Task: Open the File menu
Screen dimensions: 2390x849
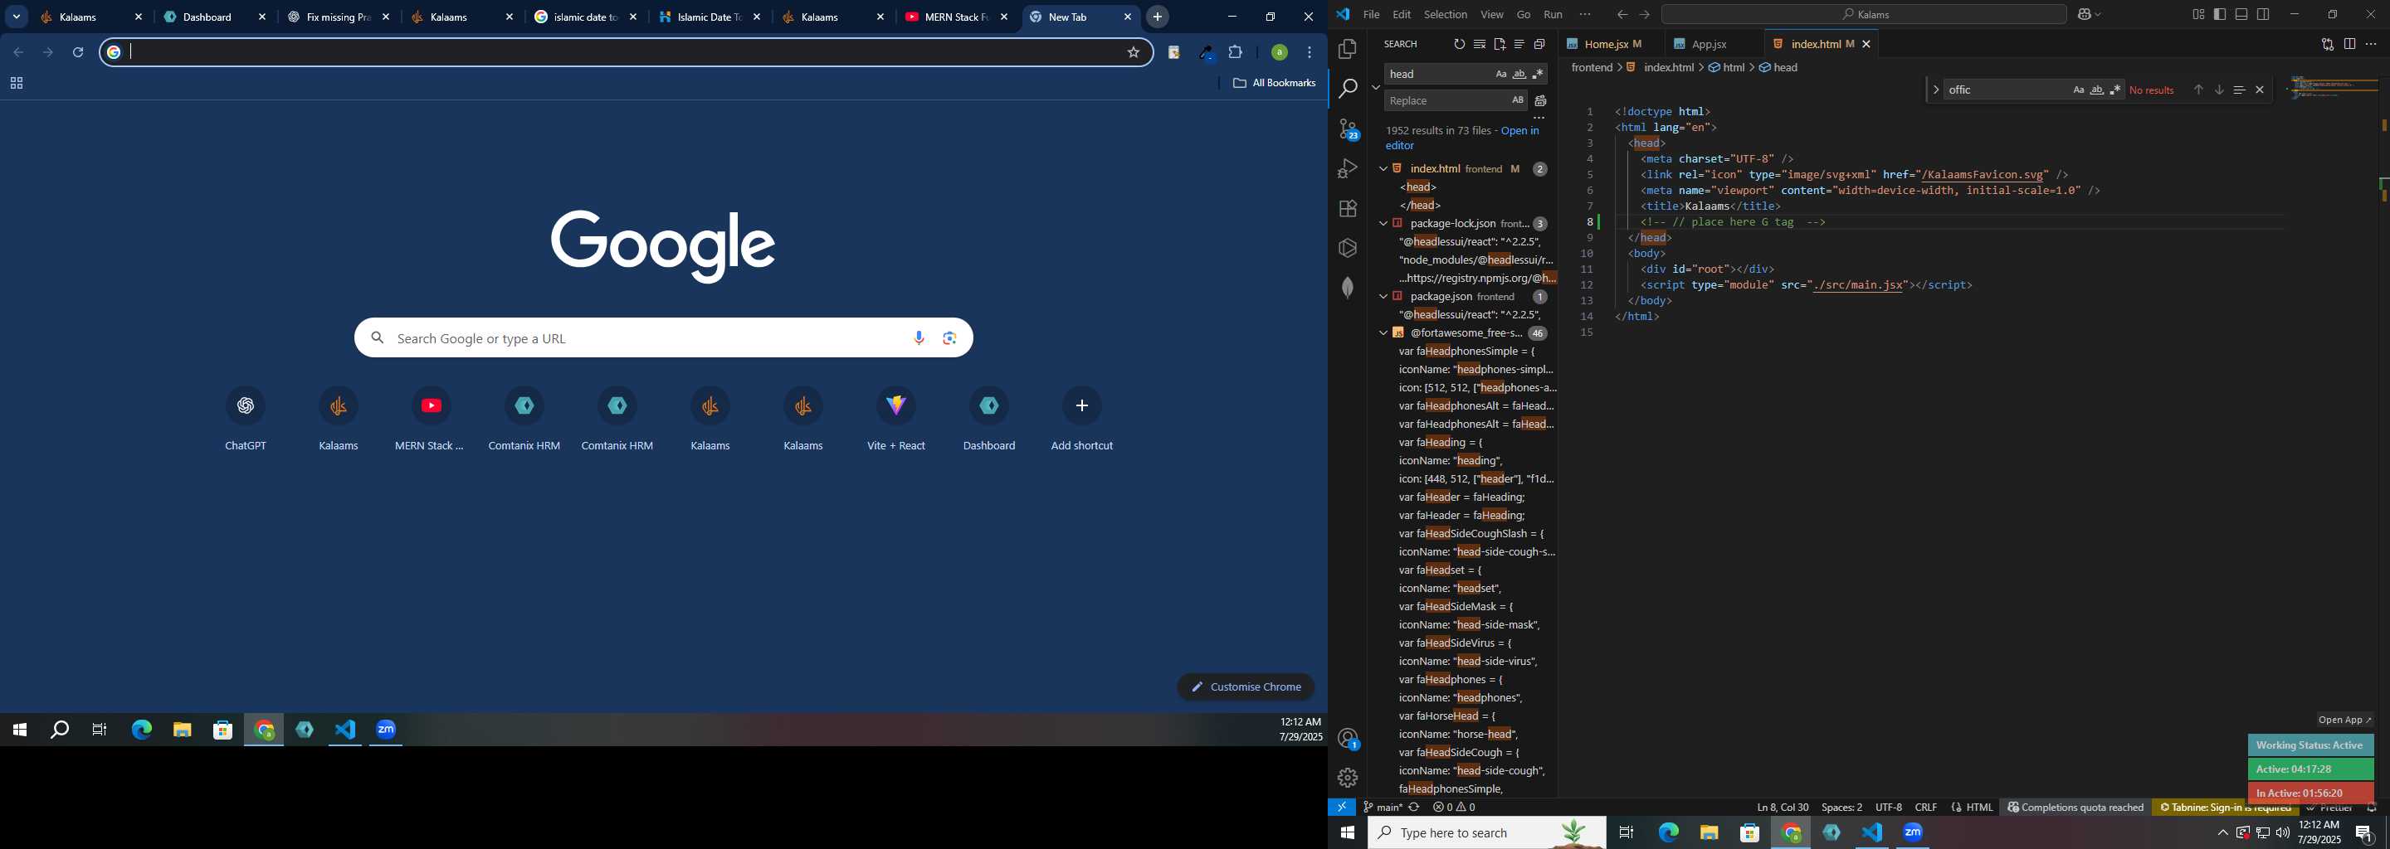Action: click(x=1370, y=15)
